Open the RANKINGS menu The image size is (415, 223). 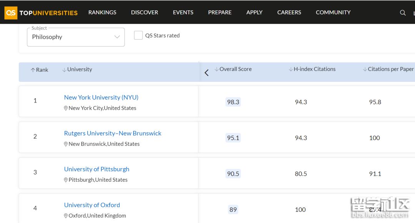(102, 12)
